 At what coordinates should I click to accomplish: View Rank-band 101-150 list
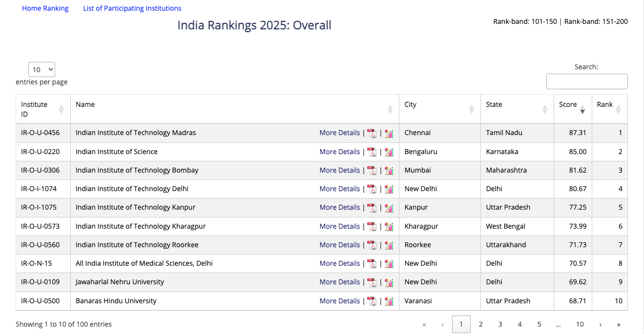[525, 21]
